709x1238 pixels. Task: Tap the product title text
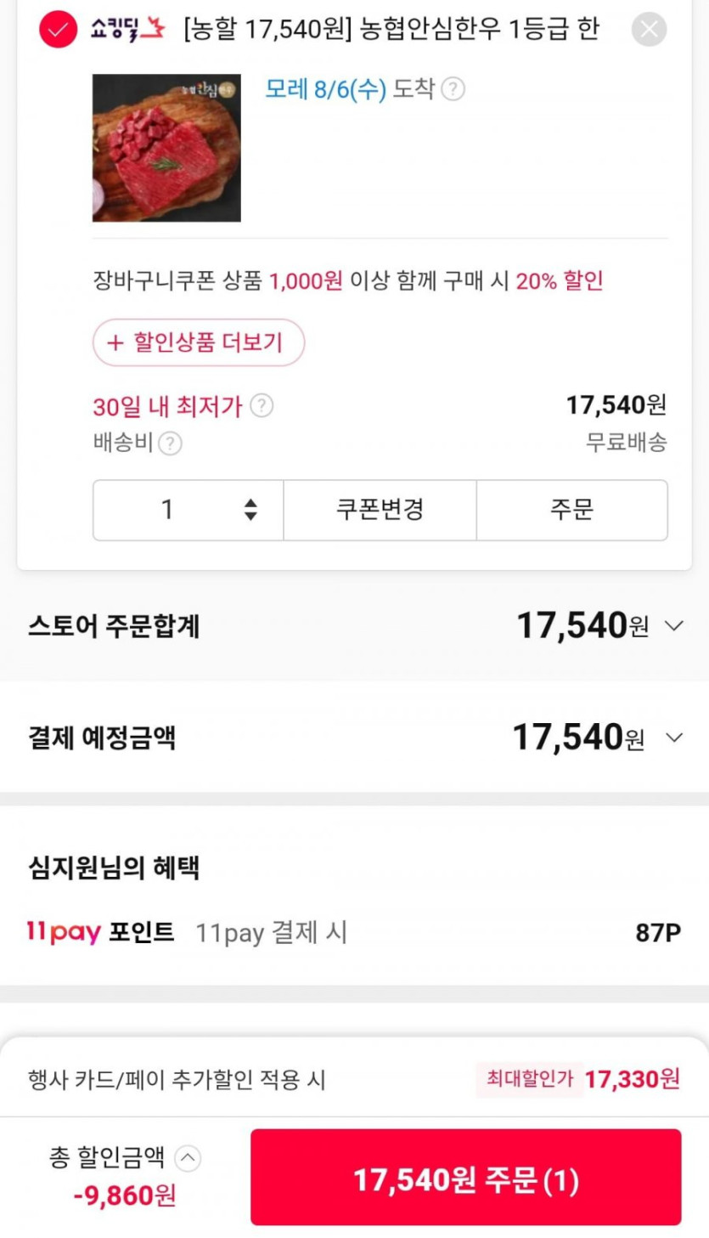391,30
